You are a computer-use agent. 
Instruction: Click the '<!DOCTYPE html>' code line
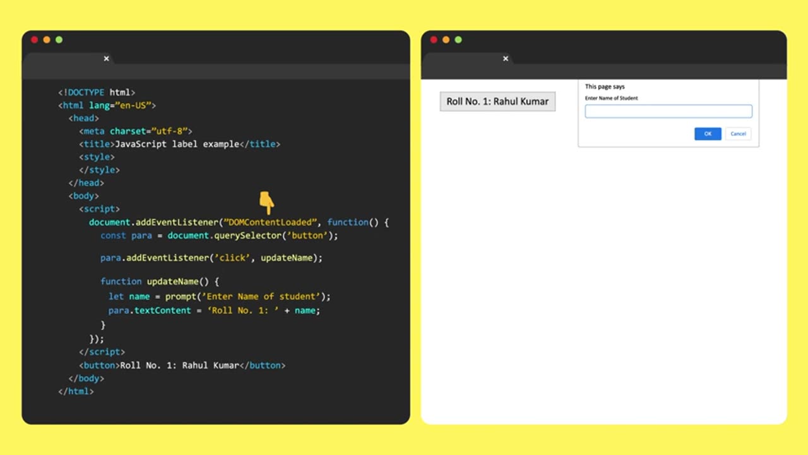pyautogui.click(x=97, y=92)
